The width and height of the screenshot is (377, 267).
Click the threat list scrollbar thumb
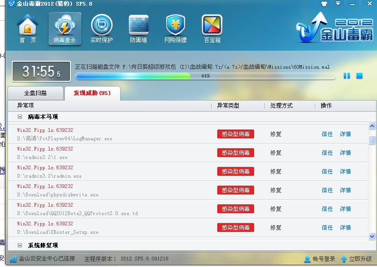click(x=372, y=140)
